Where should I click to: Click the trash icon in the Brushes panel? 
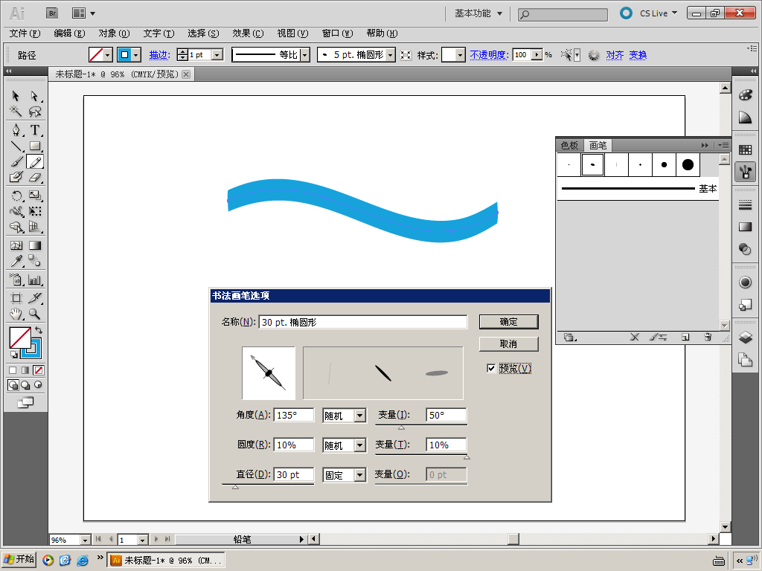[x=708, y=337]
